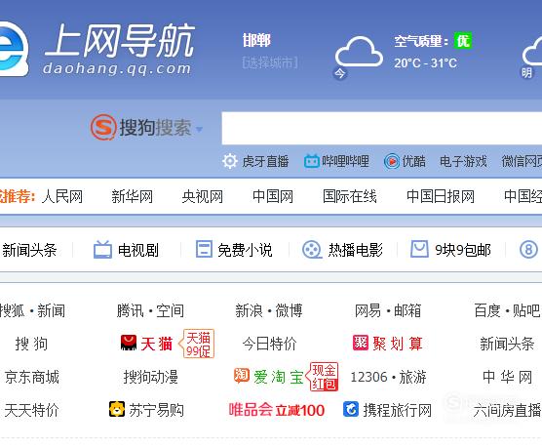Select the 电视剧 tab
Viewport: 542px width, 448px height.
(138, 250)
